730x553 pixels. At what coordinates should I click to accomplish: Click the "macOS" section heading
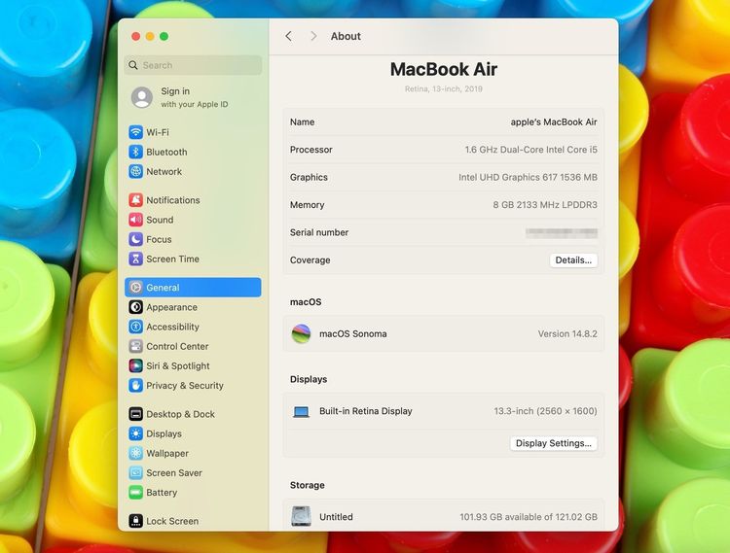tap(306, 302)
